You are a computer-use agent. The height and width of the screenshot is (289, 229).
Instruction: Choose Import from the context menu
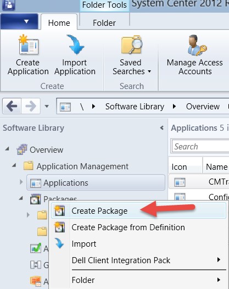[x=138, y=243]
